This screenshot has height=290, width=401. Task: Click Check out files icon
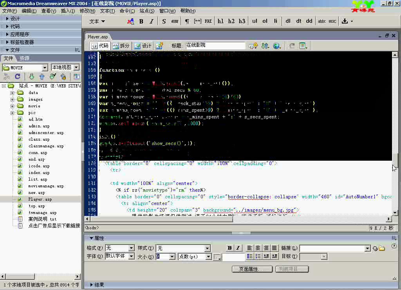53,76
